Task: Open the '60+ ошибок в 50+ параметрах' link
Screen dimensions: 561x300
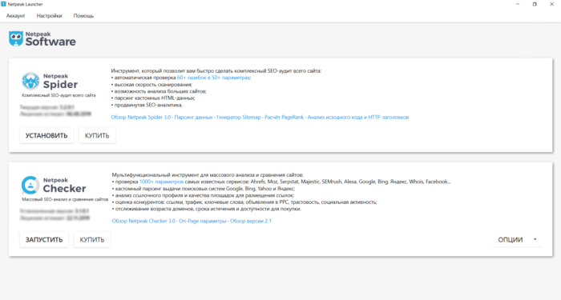Action: tap(214, 78)
